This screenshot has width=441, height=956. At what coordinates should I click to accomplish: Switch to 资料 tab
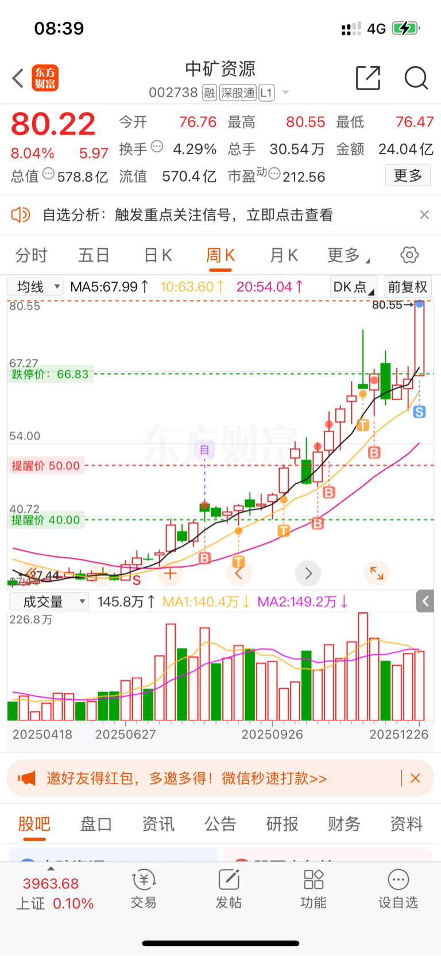pyautogui.click(x=407, y=824)
